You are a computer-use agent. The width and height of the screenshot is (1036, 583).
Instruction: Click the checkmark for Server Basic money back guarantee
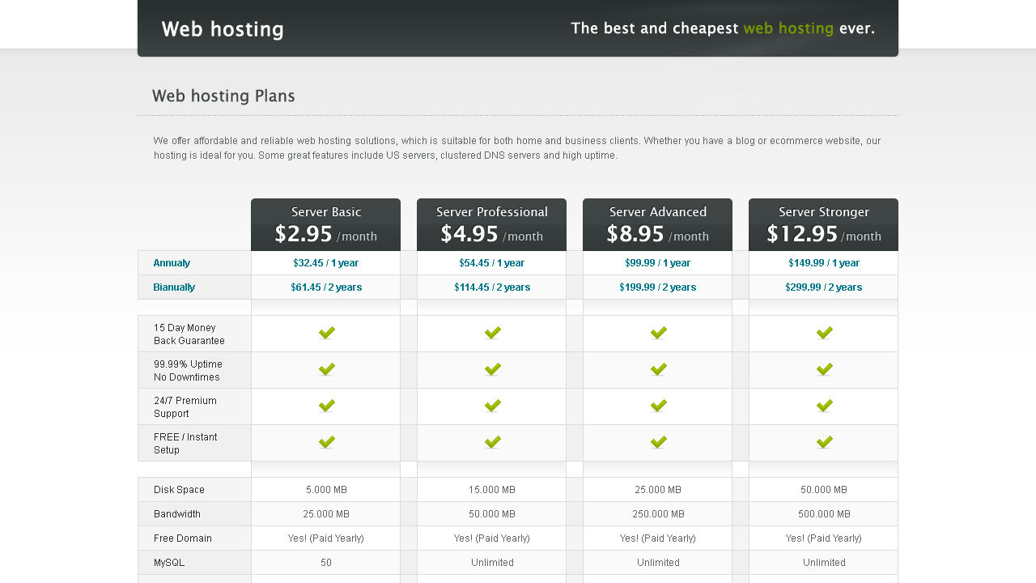click(325, 333)
